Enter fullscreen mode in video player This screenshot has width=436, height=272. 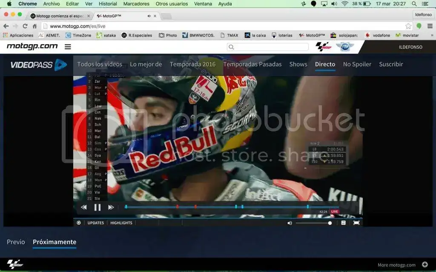click(x=356, y=223)
